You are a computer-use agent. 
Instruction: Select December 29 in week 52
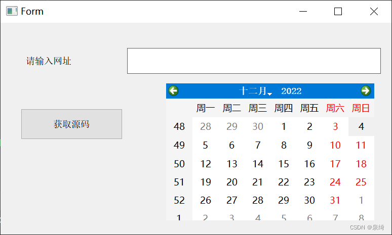284,200
